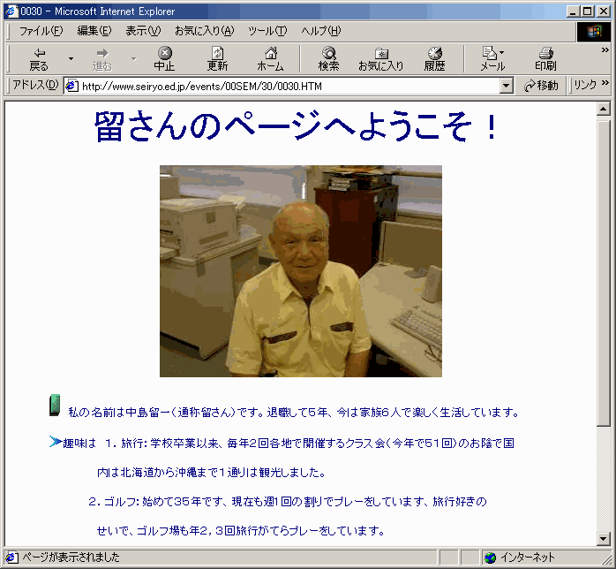
Task: Expand the toolbar overflow chevron
Action: (x=605, y=50)
